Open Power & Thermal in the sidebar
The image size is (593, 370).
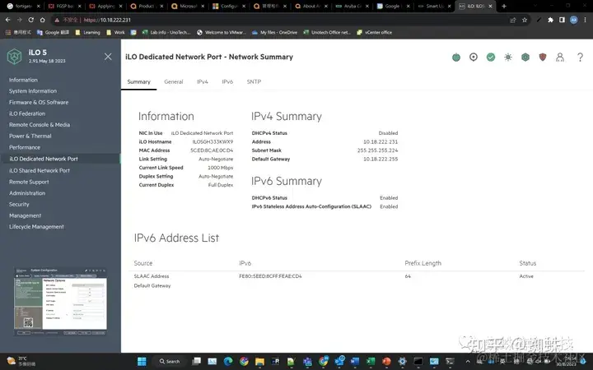[30, 136]
